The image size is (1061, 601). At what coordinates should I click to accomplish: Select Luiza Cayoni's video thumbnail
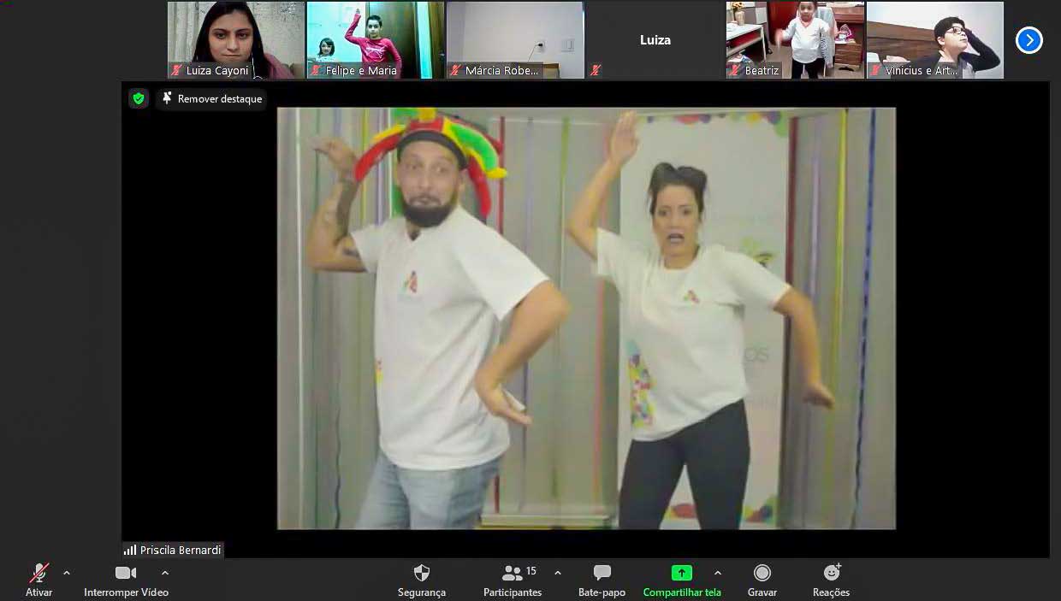[235, 40]
